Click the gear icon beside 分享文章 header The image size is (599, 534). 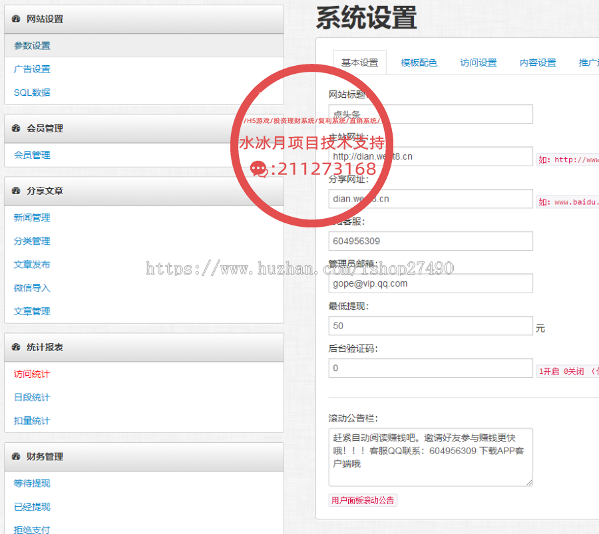[x=16, y=191]
